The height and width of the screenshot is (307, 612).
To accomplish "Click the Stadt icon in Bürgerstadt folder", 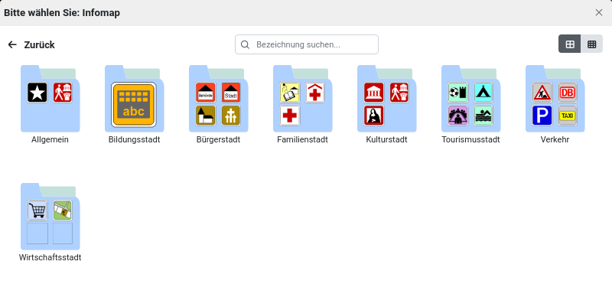I will 231,93.
